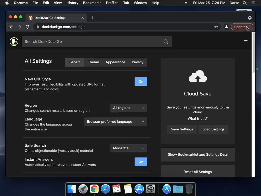
Task: Open the Safe Search Moderate dropdown
Action: [129, 148]
